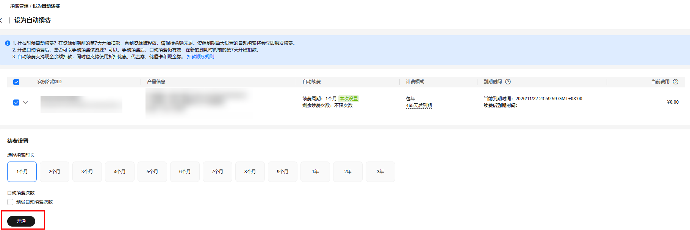Select 3个月 renewal duration
This screenshot has width=690, height=230.
click(x=87, y=172)
